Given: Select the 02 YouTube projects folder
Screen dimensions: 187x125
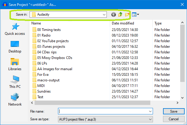Looking at the screenshot, I should point(53,41).
